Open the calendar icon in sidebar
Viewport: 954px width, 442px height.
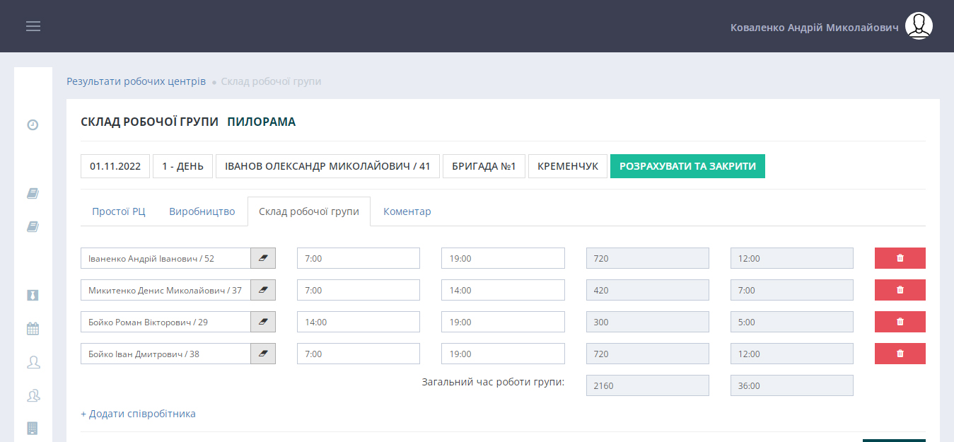tap(33, 328)
